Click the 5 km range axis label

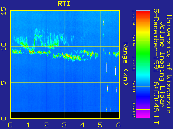point(4,83)
